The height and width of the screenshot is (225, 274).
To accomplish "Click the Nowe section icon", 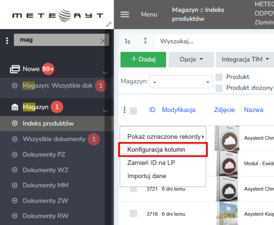I will 15,69.
